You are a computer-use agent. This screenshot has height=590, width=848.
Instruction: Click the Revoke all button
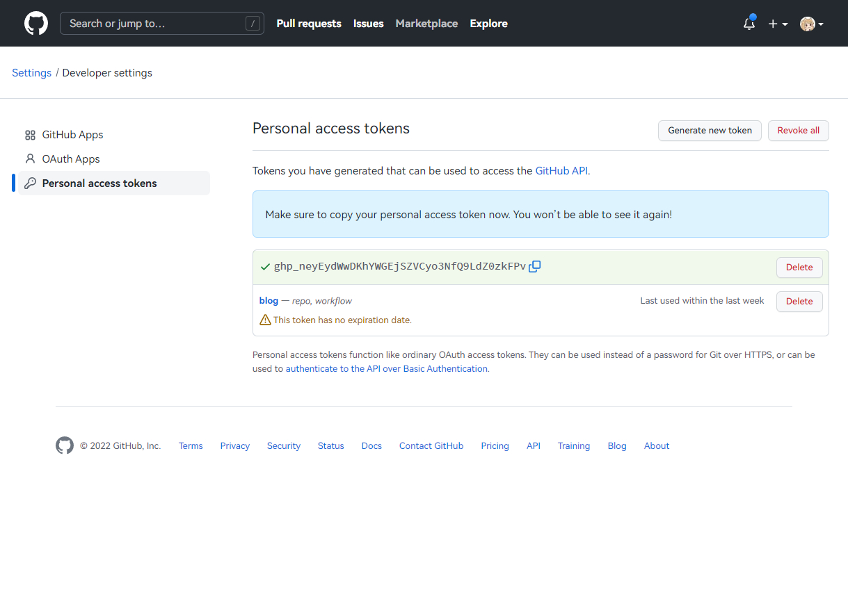click(x=799, y=131)
